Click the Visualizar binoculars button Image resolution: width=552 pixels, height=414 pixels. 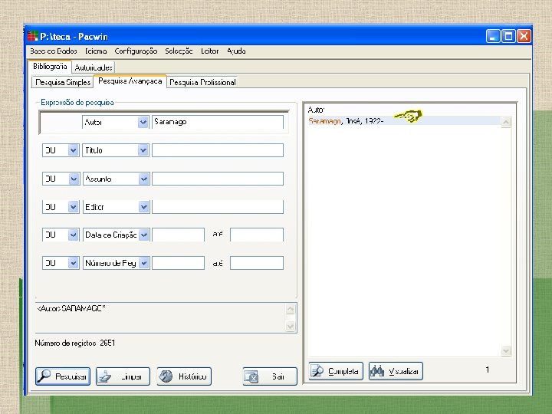pos(396,371)
